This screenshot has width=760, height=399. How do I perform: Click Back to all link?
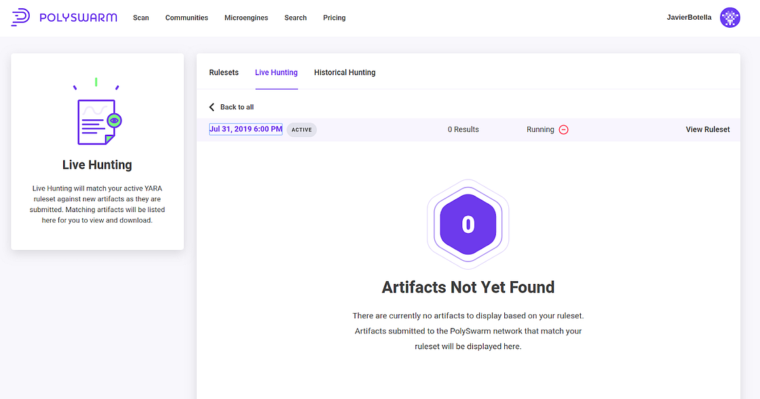(237, 107)
